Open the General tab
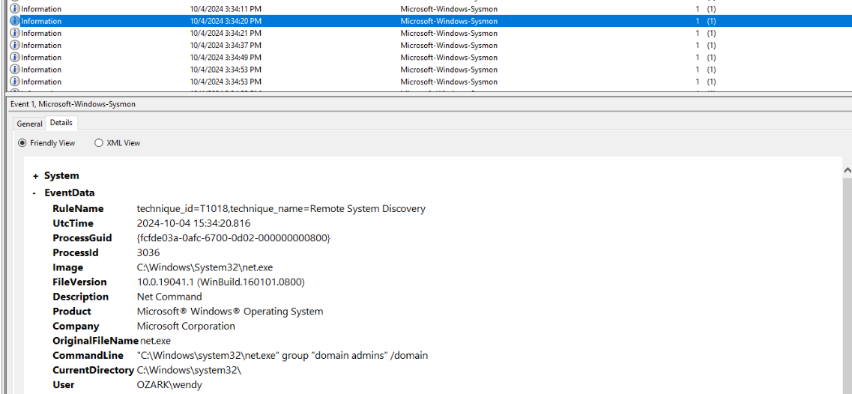 (29, 124)
